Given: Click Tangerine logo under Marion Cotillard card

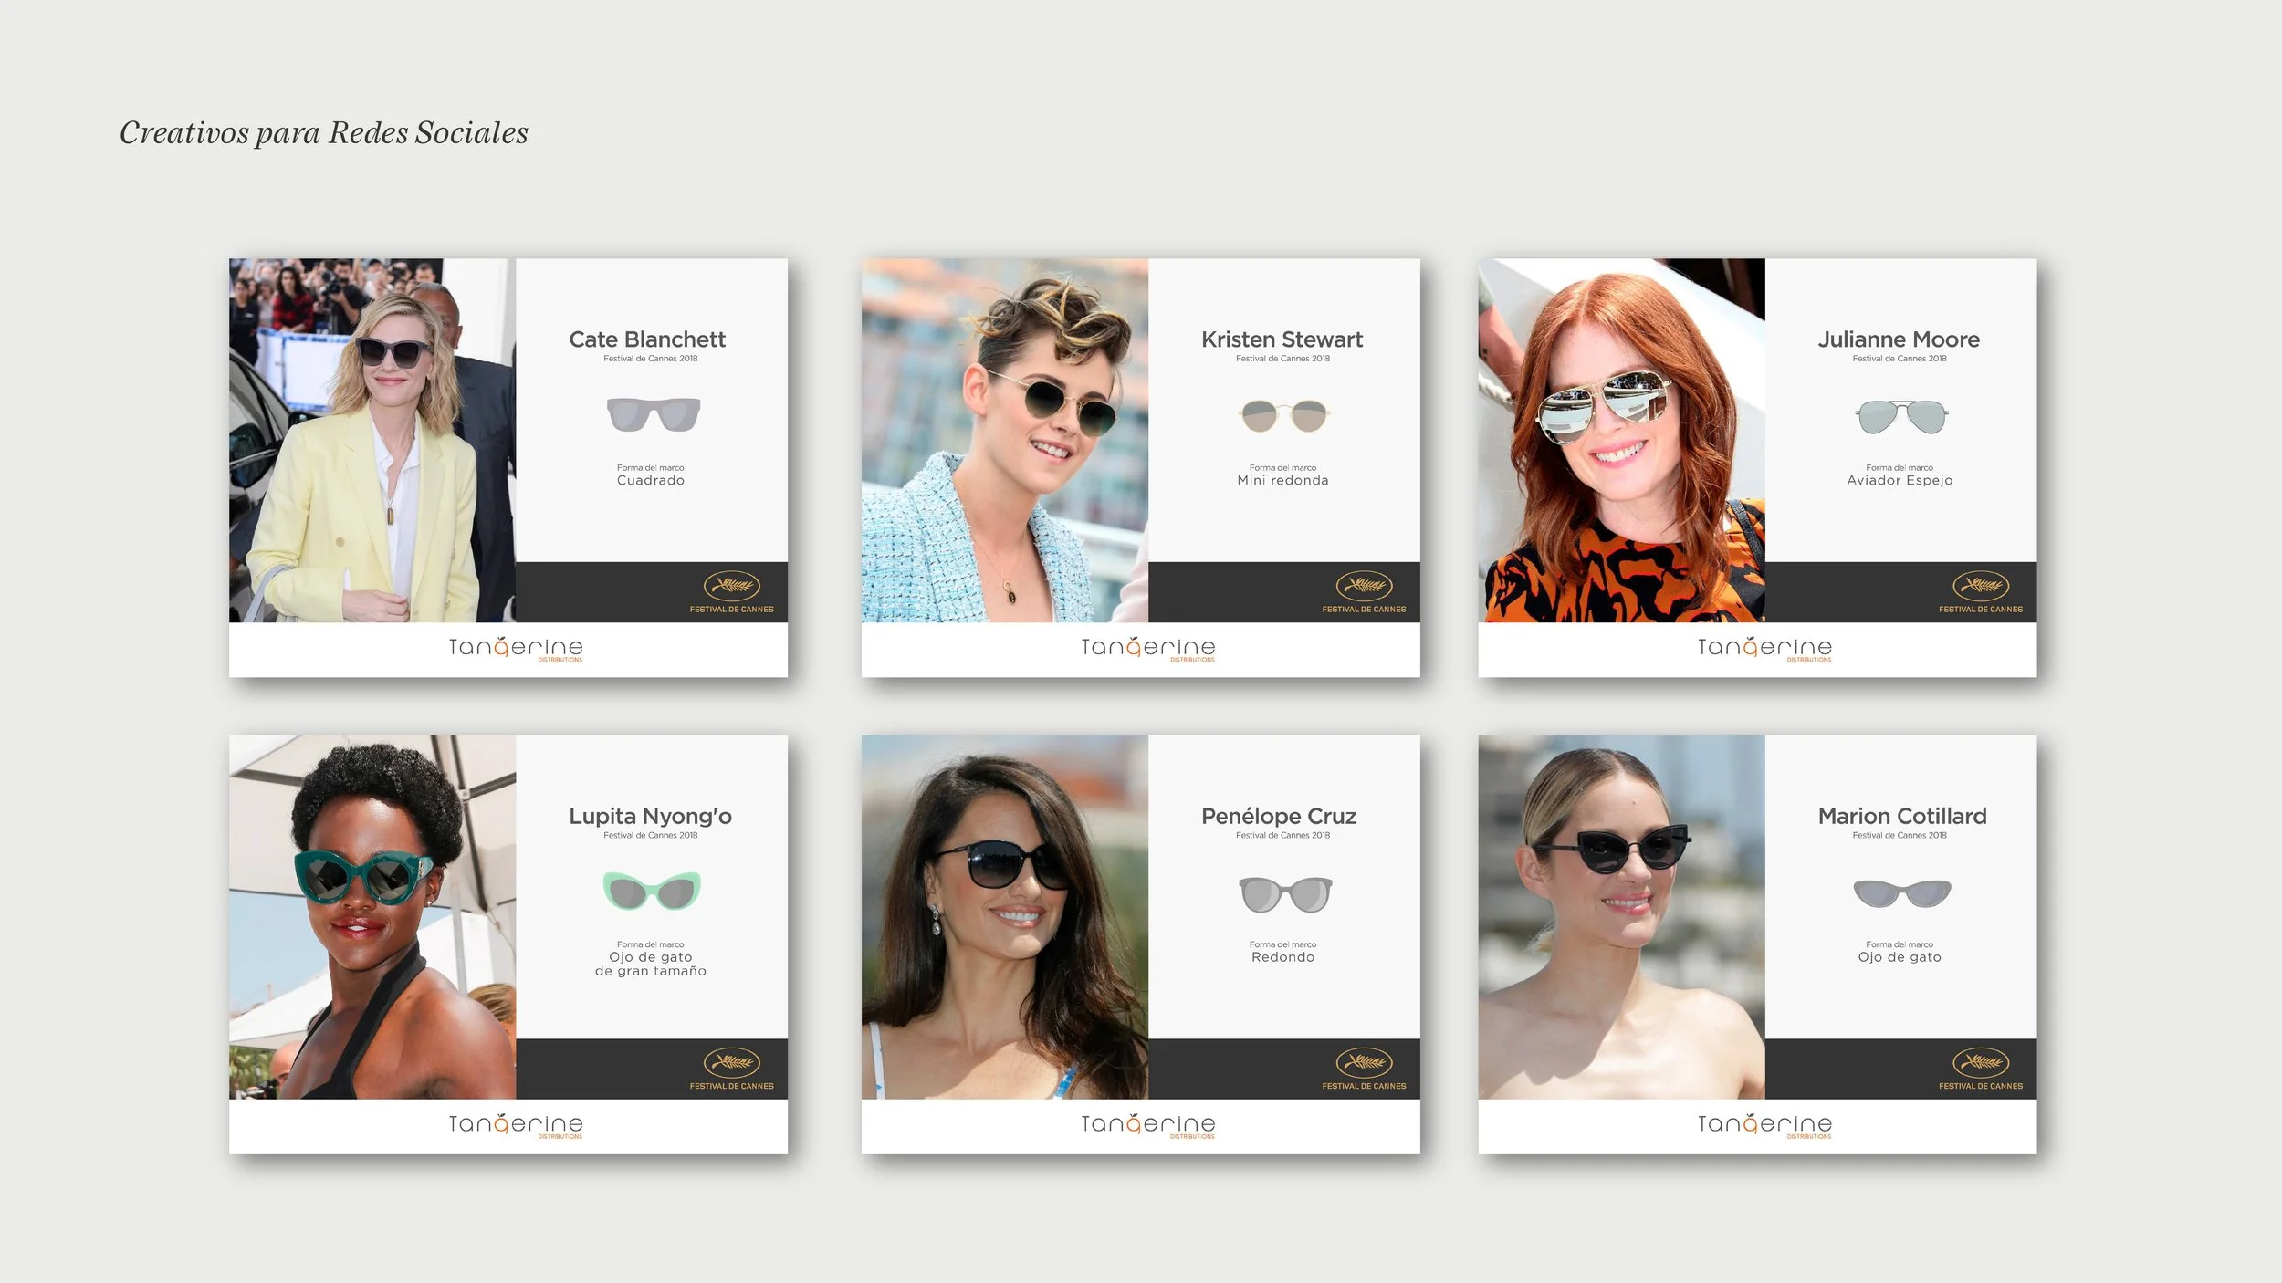Looking at the screenshot, I should click(x=1764, y=1125).
